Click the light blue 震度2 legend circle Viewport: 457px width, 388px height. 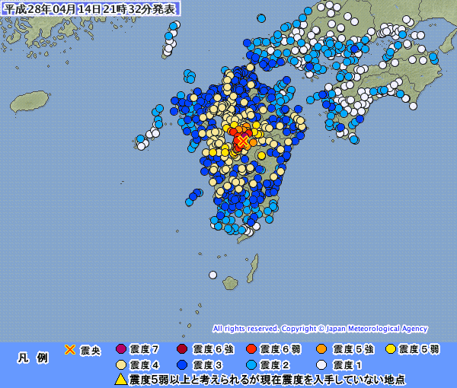click(x=251, y=364)
